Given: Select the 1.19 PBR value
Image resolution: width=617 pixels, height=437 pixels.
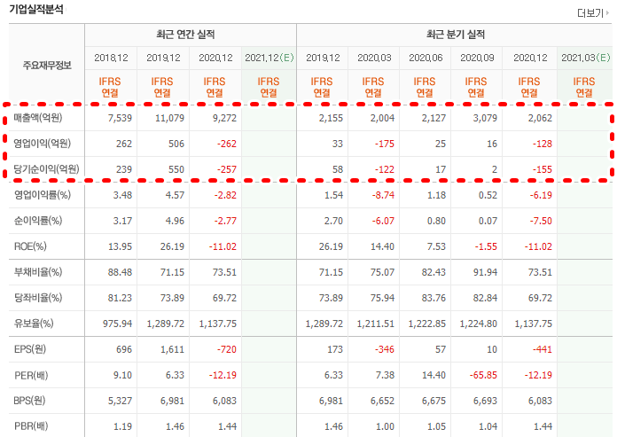Looking at the screenshot, I should click(x=122, y=426).
